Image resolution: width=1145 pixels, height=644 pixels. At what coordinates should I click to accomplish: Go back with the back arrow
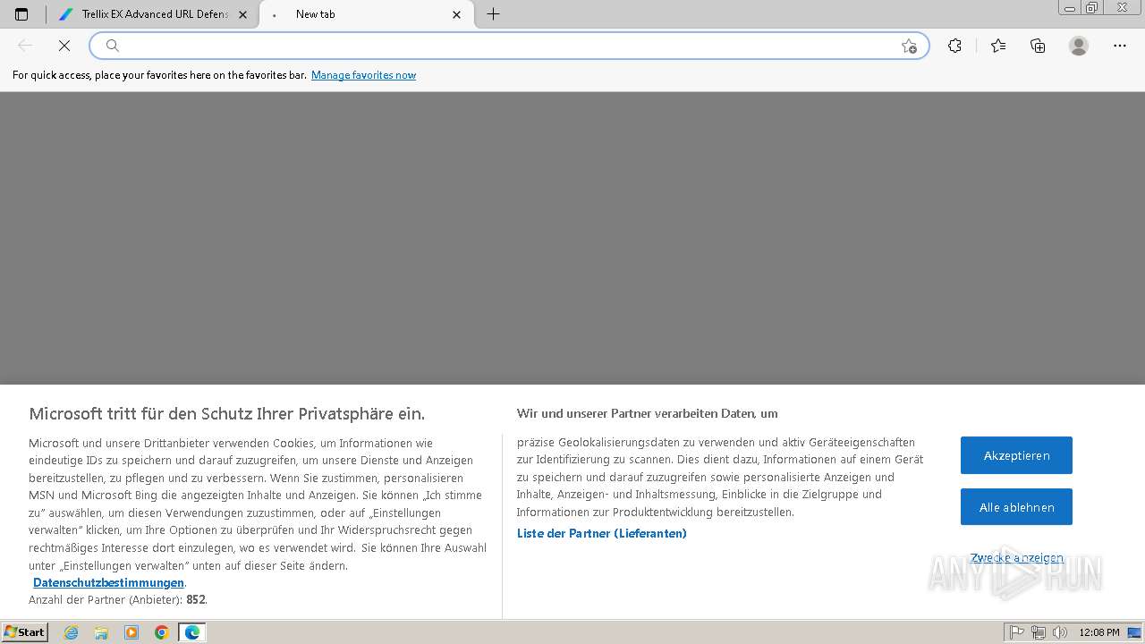click(x=25, y=46)
